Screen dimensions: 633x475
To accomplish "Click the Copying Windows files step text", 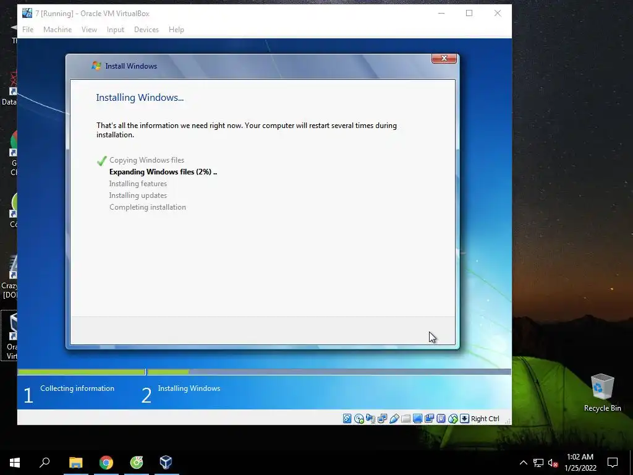I will 147,160.
